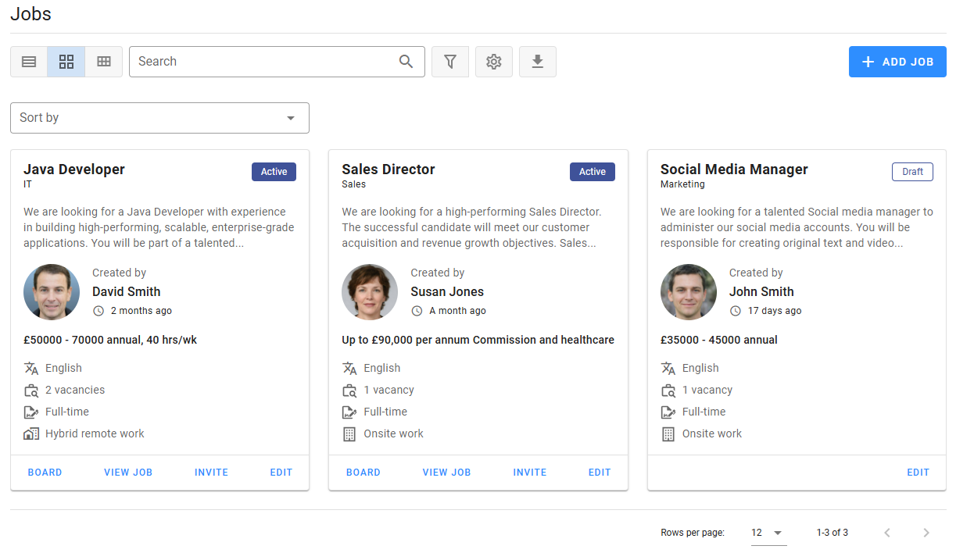Image resolution: width=956 pixels, height=553 pixels.
Task: Click David Smith's avatar photo
Action: click(52, 292)
